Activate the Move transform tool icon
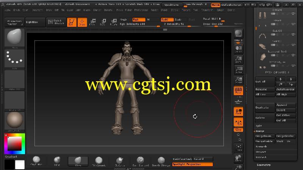The width and height of the screenshot is (303, 170). click(92, 22)
